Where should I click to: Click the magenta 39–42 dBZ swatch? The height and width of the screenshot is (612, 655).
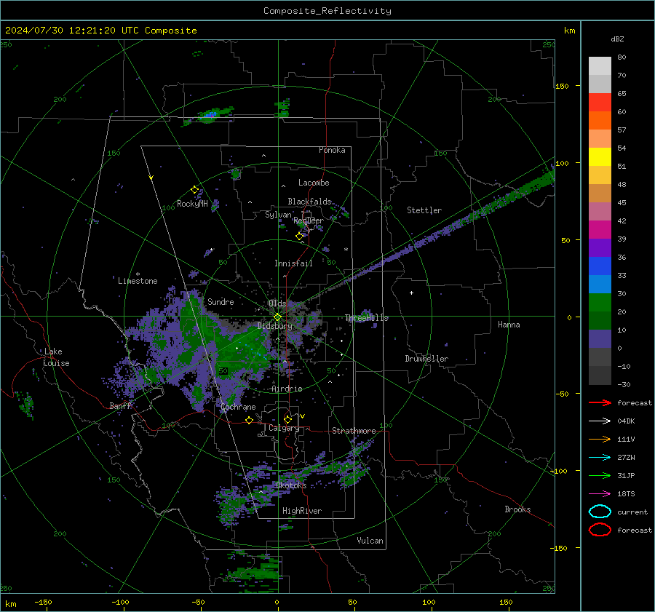(600, 230)
